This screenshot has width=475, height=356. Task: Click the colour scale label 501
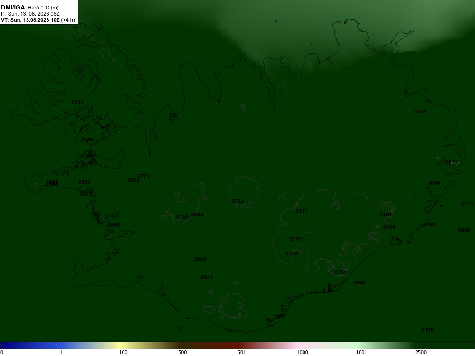(242, 352)
